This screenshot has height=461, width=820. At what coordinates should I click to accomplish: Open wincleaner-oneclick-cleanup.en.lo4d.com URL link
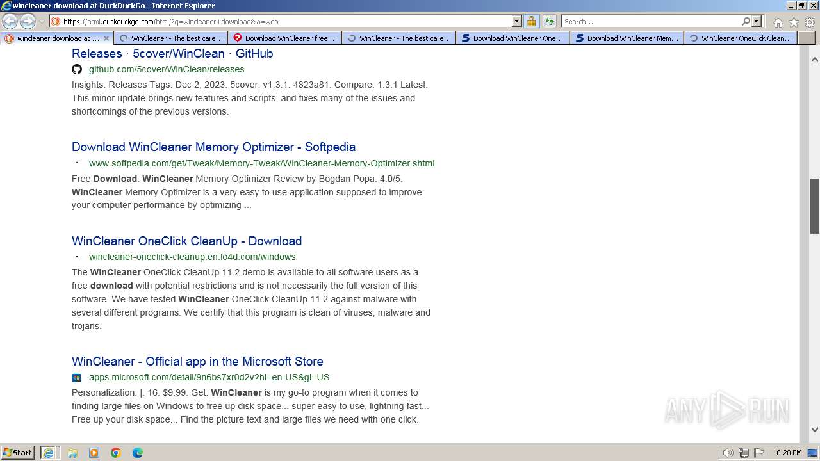point(192,257)
